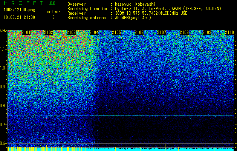Click the date stamp 10.03.21 21:00
Viewport: 237px width, 151px height.
19,17
